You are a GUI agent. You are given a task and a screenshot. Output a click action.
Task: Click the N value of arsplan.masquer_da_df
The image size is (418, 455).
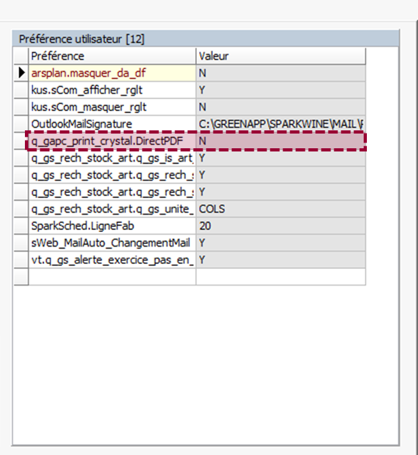(280, 73)
